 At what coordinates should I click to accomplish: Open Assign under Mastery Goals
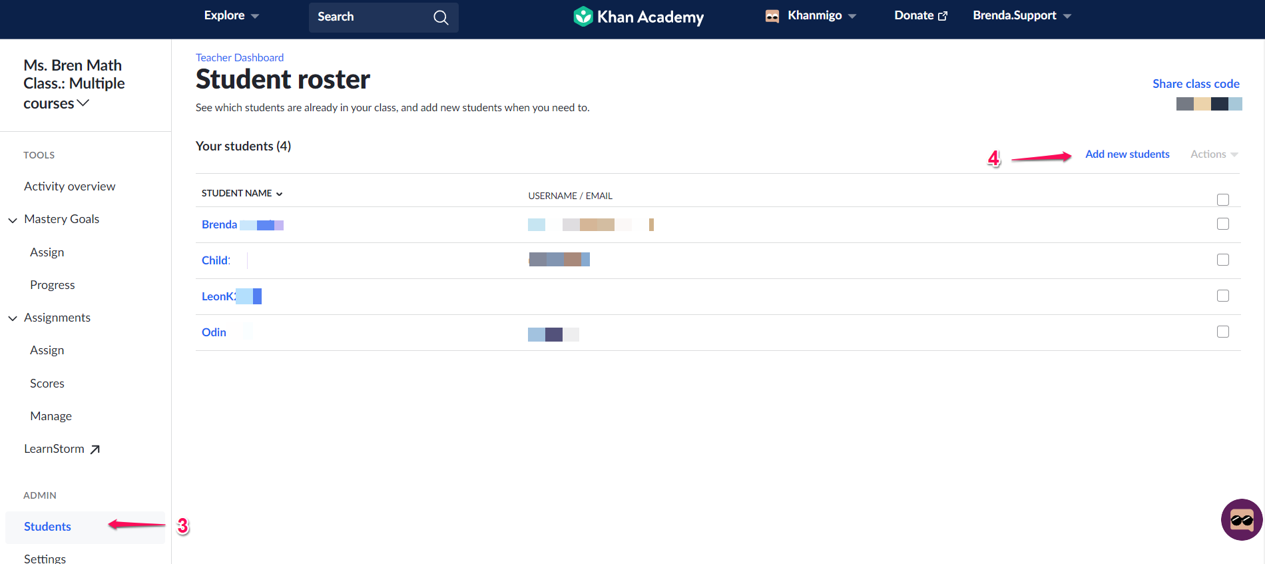point(47,252)
